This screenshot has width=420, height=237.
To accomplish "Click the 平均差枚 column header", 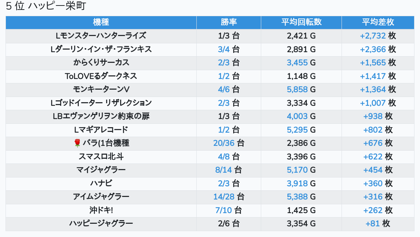I will (x=378, y=22).
